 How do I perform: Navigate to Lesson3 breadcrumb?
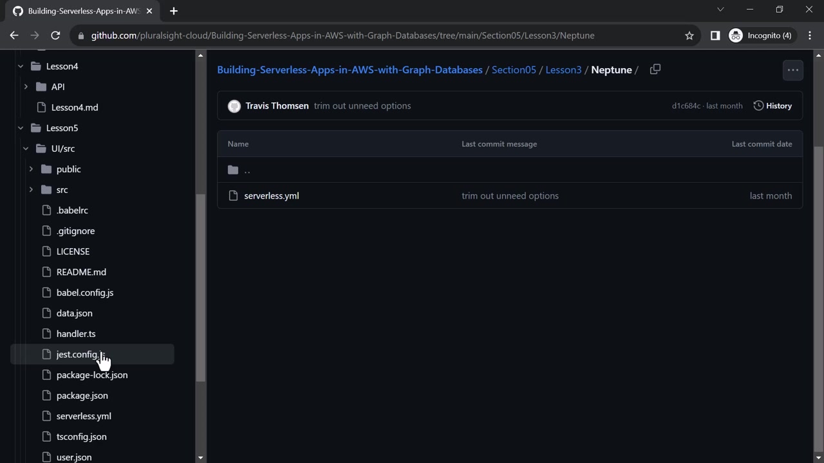(x=563, y=69)
